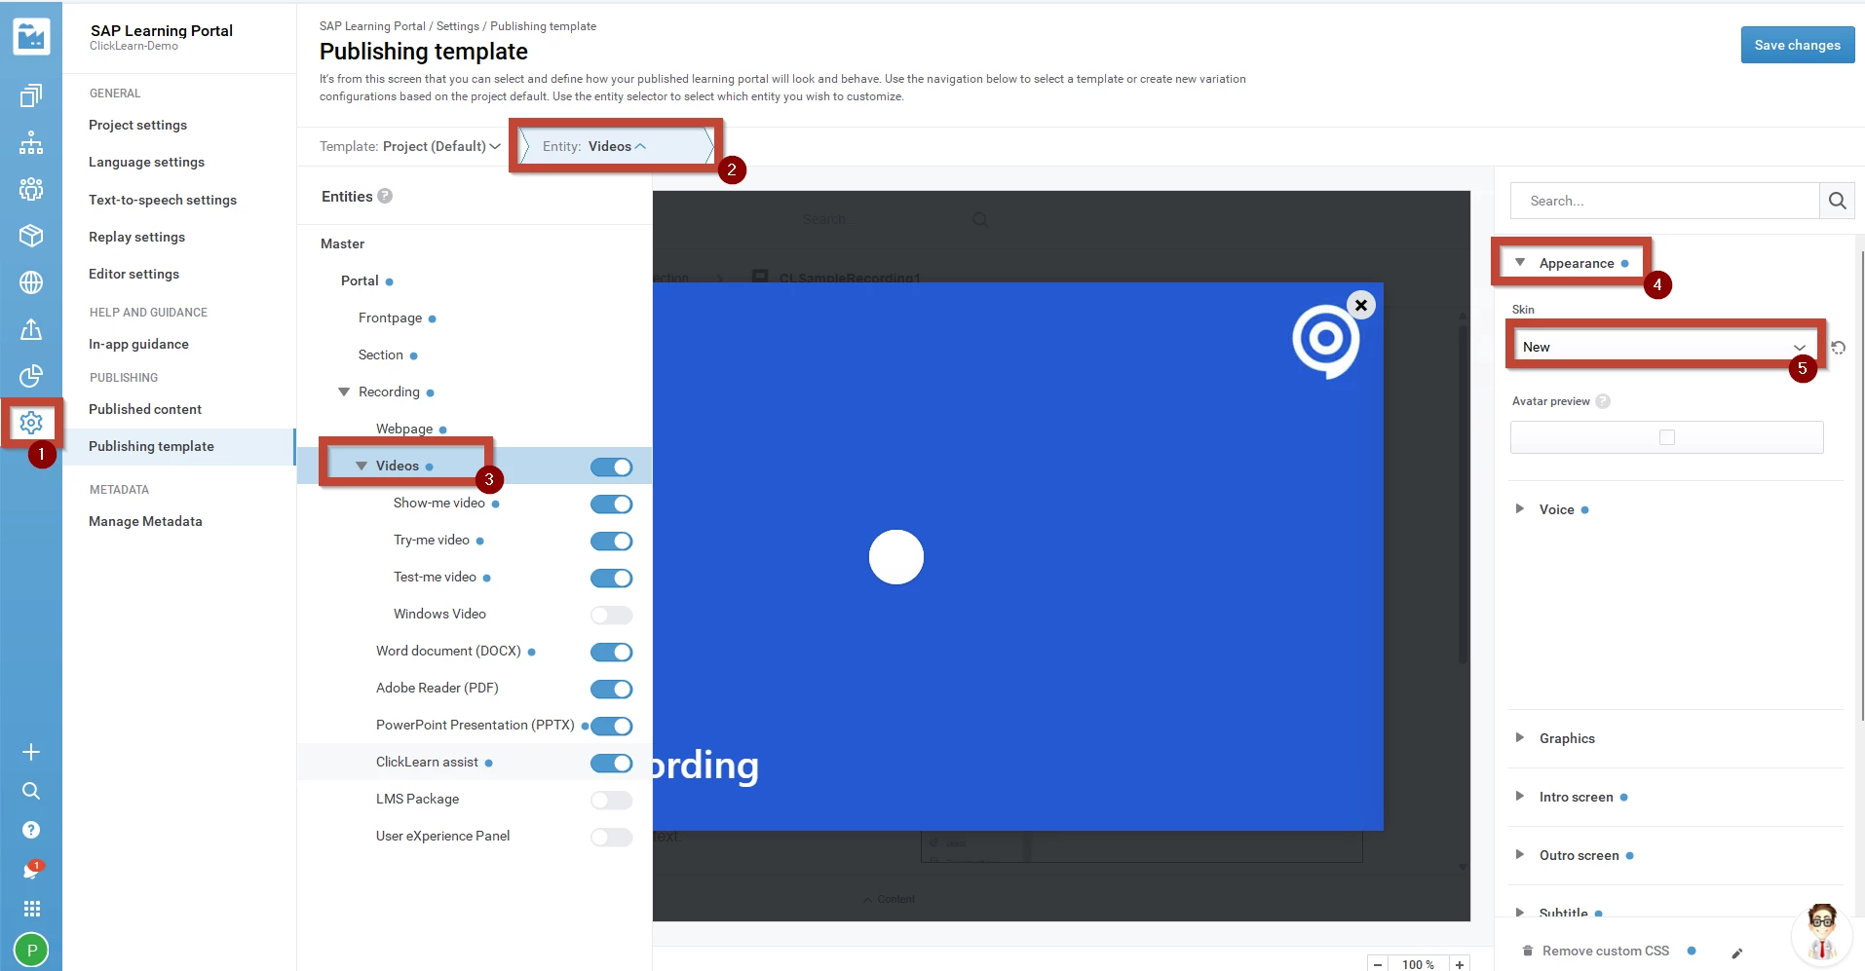Enable the User eXperience Panel switch
1865x971 pixels.
pos(612,838)
